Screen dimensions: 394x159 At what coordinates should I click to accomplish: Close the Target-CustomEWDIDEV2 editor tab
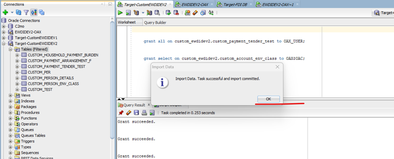click(x=170, y=4)
